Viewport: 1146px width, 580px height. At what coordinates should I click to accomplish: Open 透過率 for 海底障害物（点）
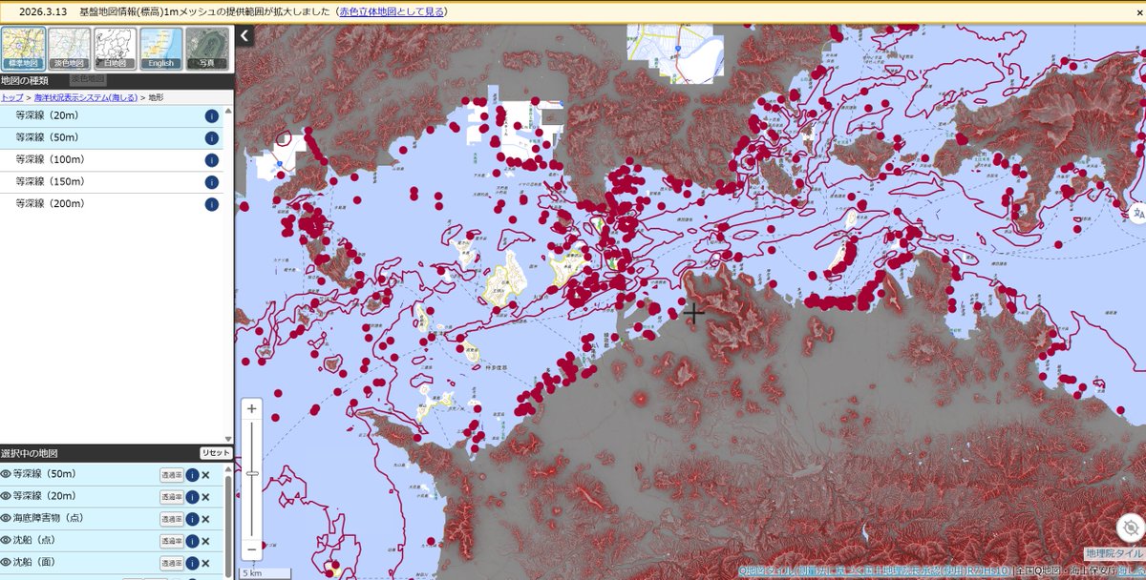pos(171,519)
